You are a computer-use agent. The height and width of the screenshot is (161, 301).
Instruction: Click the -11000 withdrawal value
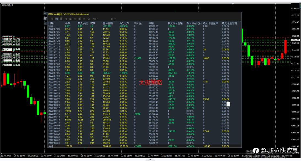coord(138,58)
